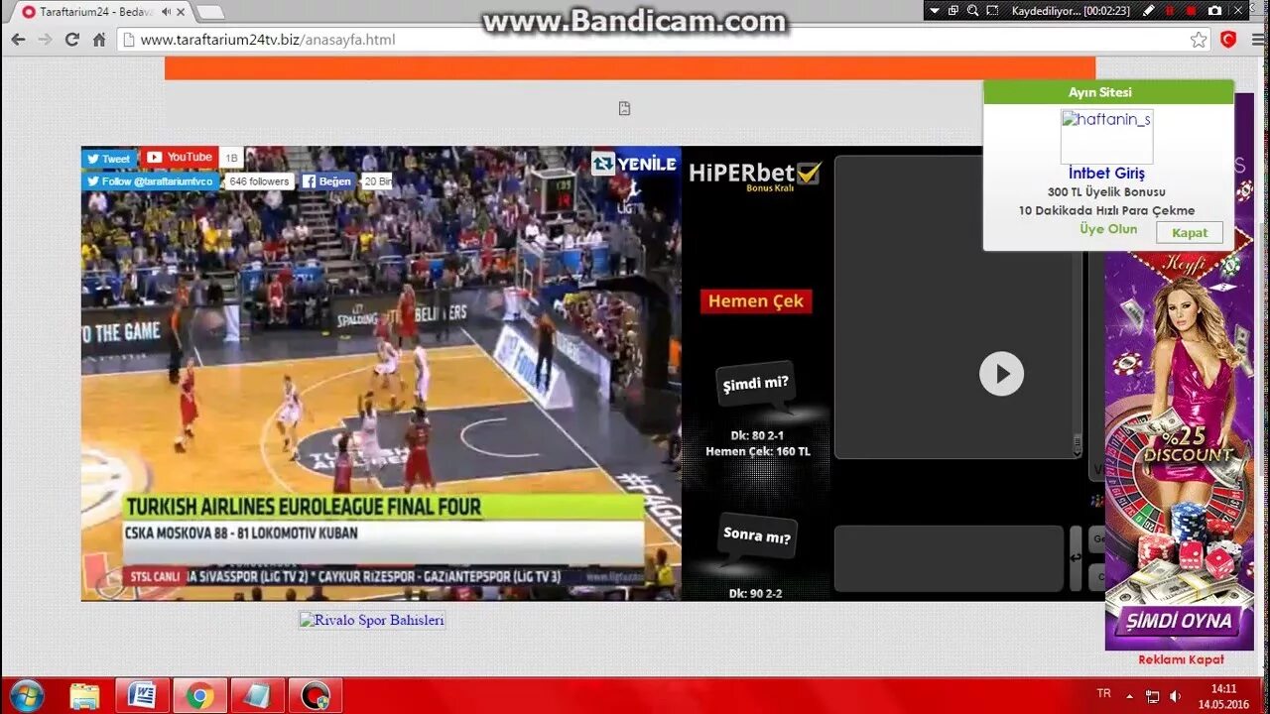1270x714 pixels.
Task: Click the small broken image icon above video
Action: pyautogui.click(x=624, y=108)
